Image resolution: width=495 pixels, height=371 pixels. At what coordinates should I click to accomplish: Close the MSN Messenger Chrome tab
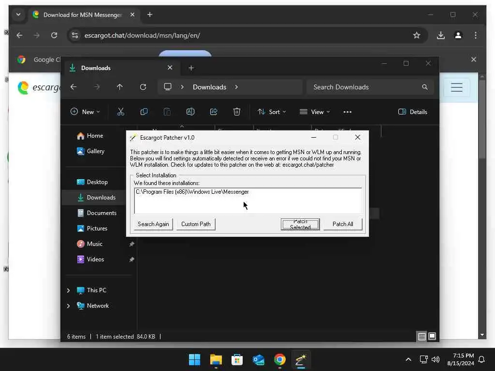(132, 14)
